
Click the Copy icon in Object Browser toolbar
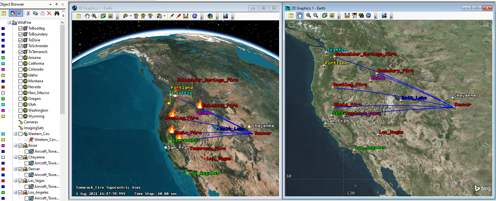pos(35,13)
